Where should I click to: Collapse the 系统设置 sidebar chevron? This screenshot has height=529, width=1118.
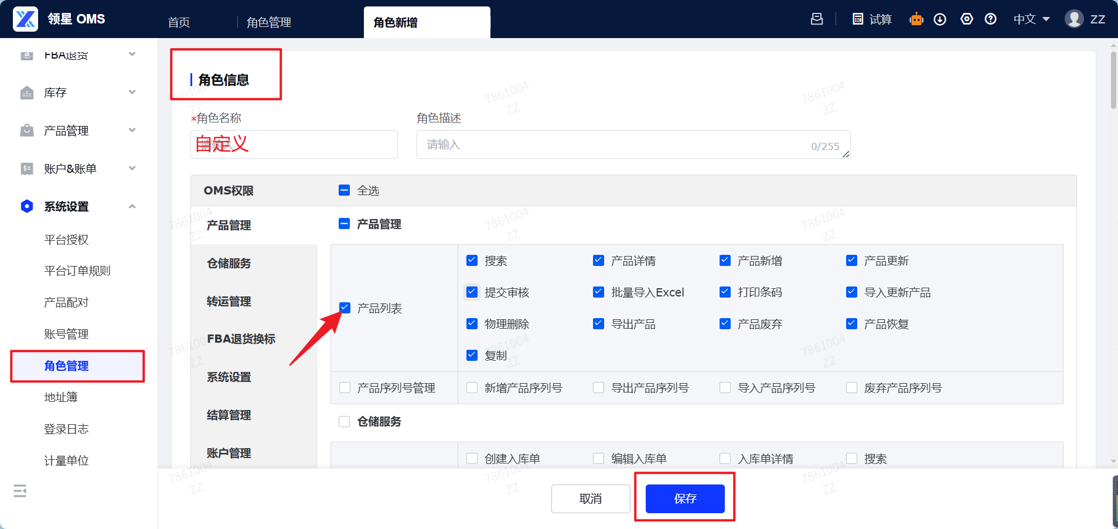(x=132, y=206)
